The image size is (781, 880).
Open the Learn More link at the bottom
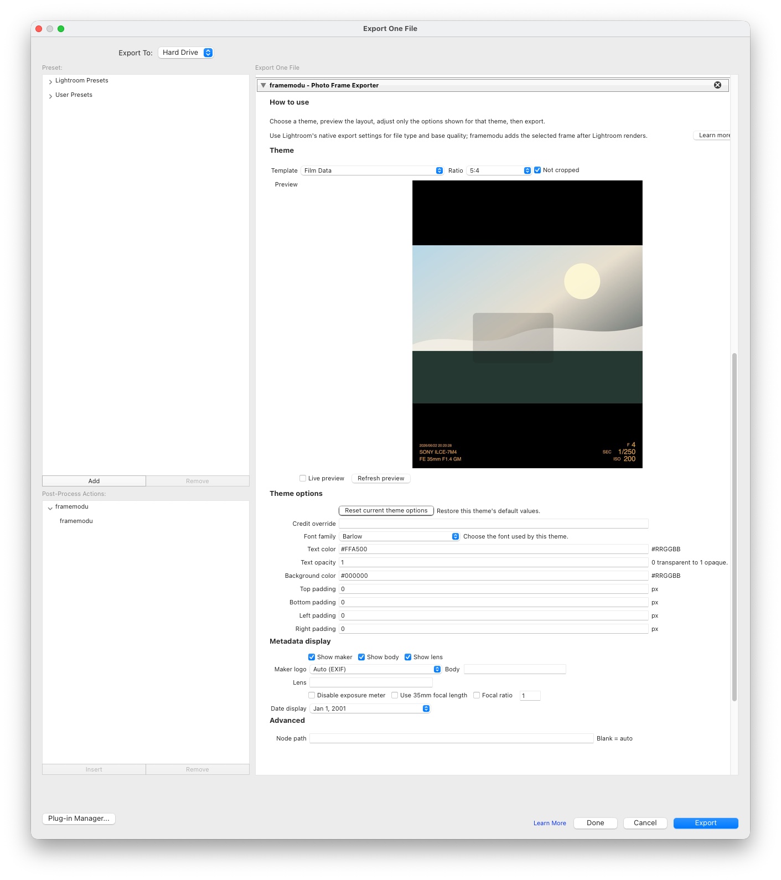[x=550, y=823]
